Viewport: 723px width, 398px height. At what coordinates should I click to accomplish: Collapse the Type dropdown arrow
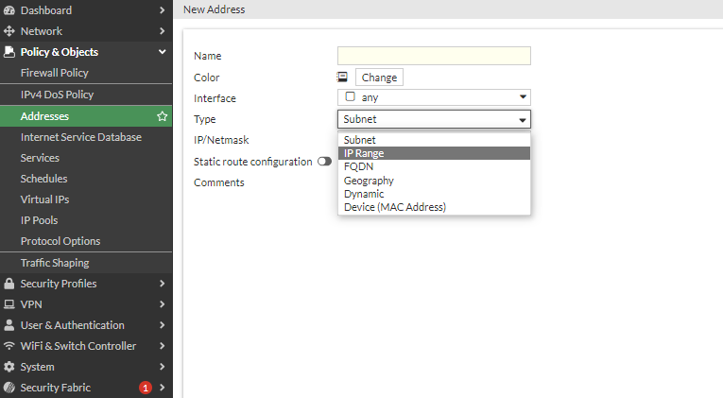pyautogui.click(x=522, y=120)
